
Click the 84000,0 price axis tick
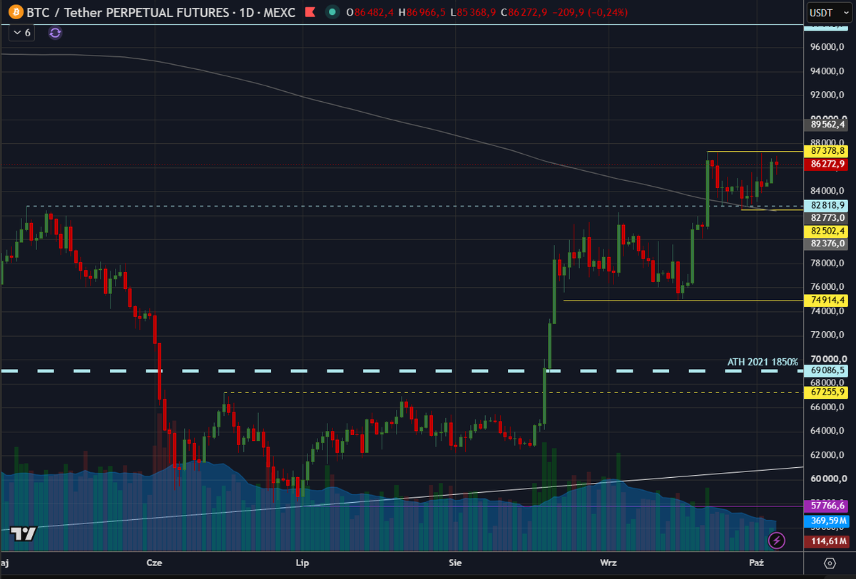tap(827, 191)
